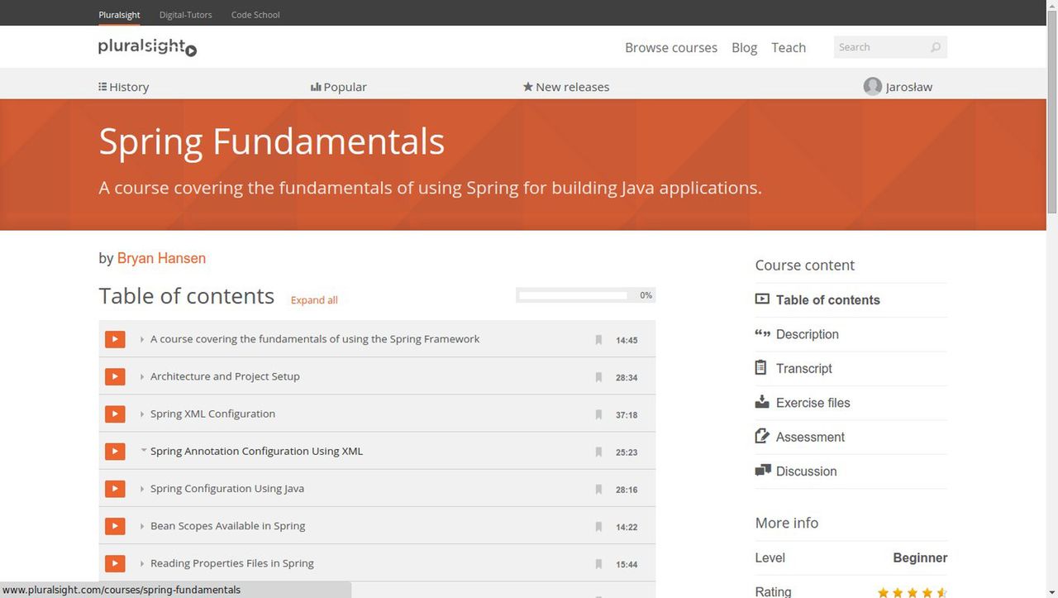Expand Reading Properties Files in Spring section

coord(142,563)
